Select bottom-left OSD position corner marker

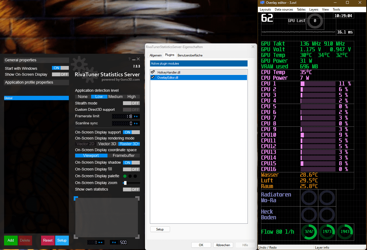click(76, 237)
